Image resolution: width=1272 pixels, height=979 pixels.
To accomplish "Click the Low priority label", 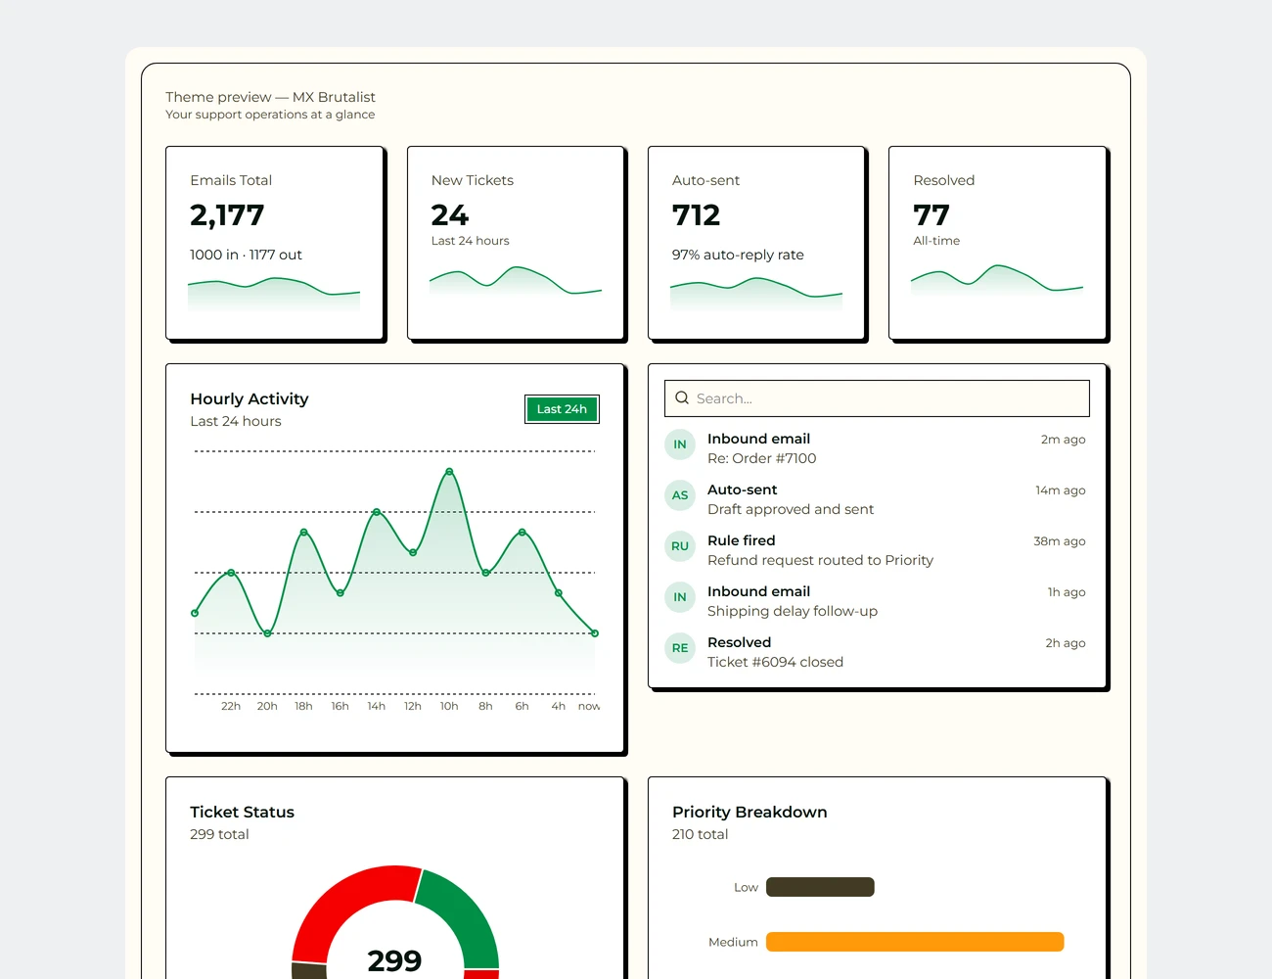I will (x=746, y=887).
